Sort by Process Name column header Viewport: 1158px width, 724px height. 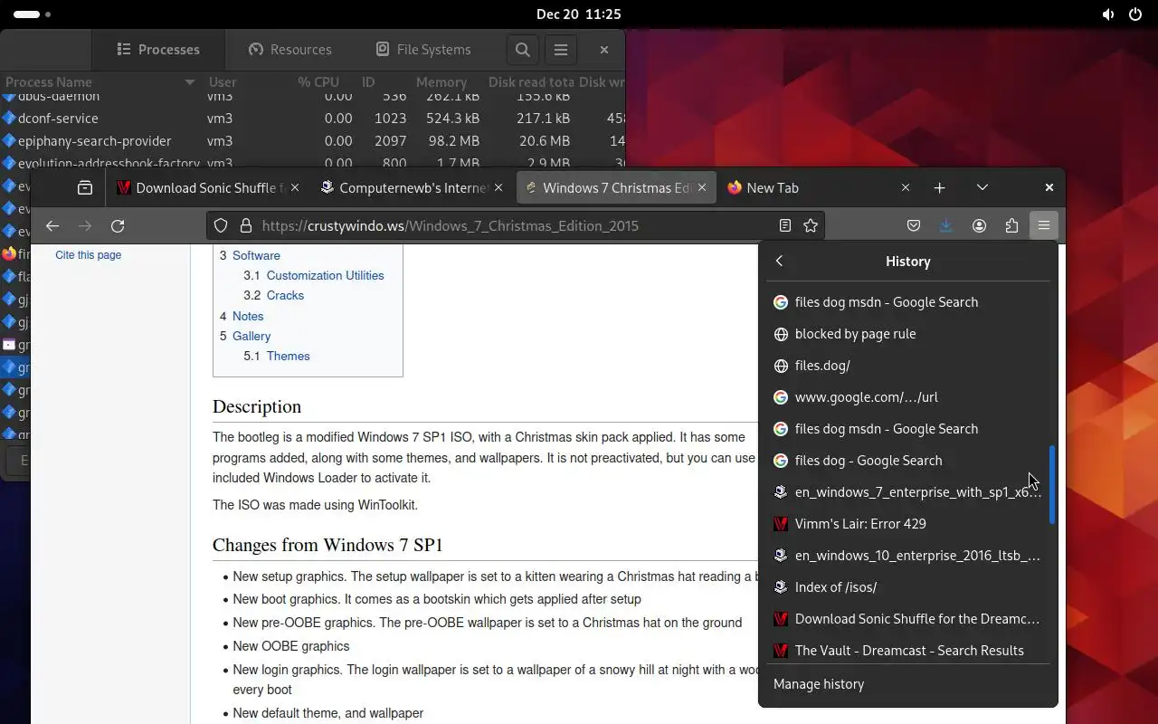point(100,81)
